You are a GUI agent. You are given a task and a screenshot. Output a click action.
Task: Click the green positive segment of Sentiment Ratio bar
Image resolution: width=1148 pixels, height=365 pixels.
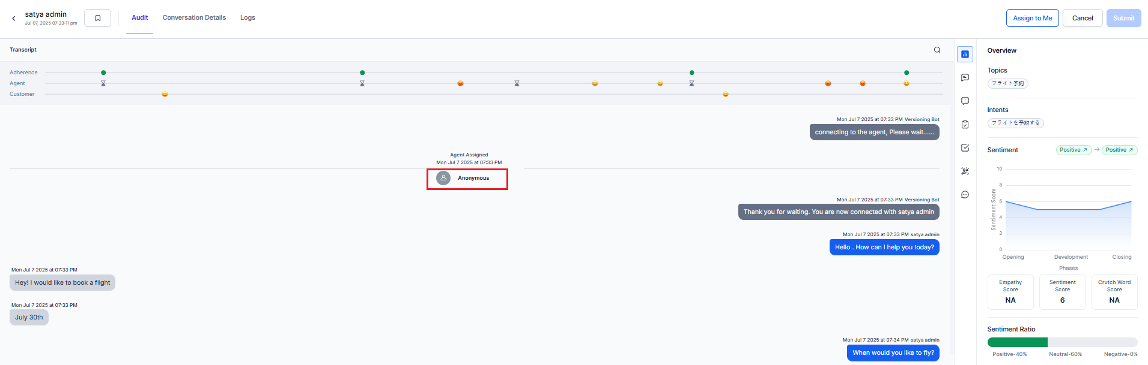[1017, 342]
